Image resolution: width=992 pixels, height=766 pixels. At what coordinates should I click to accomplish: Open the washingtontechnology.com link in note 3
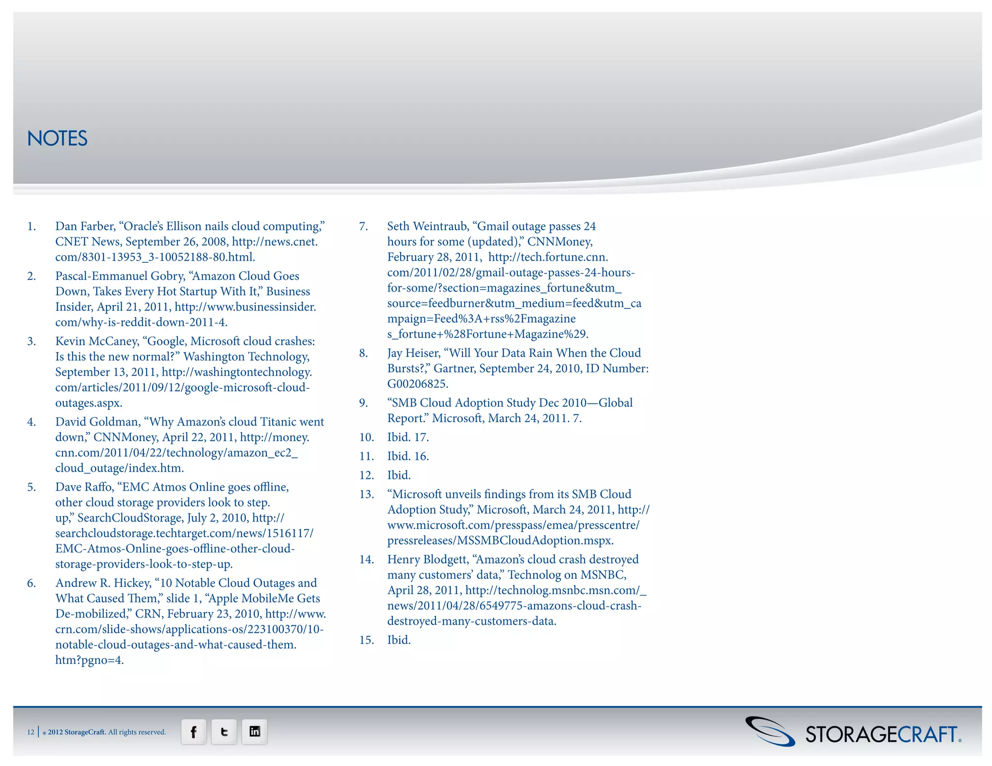[184, 387]
